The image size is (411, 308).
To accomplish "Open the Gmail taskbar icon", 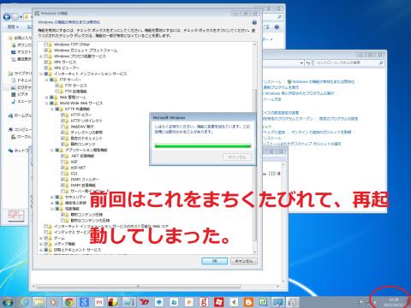I will tap(99, 302).
